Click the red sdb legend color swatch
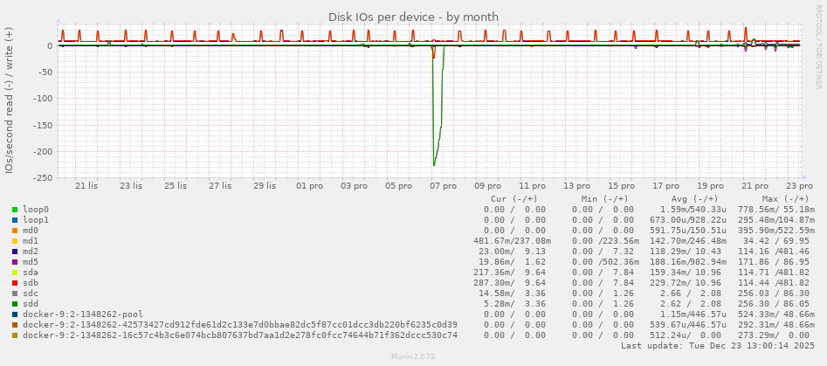The height and width of the screenshot is (366, 827). (x=15, y=283)
